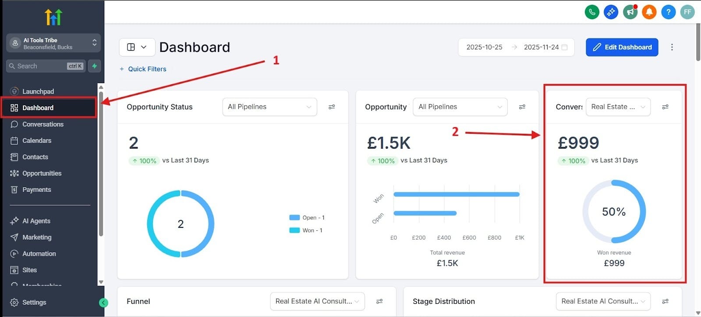Open the FF user profile avatar
The width and height of the screenshot is (701, 317).
tap(687, 12)
